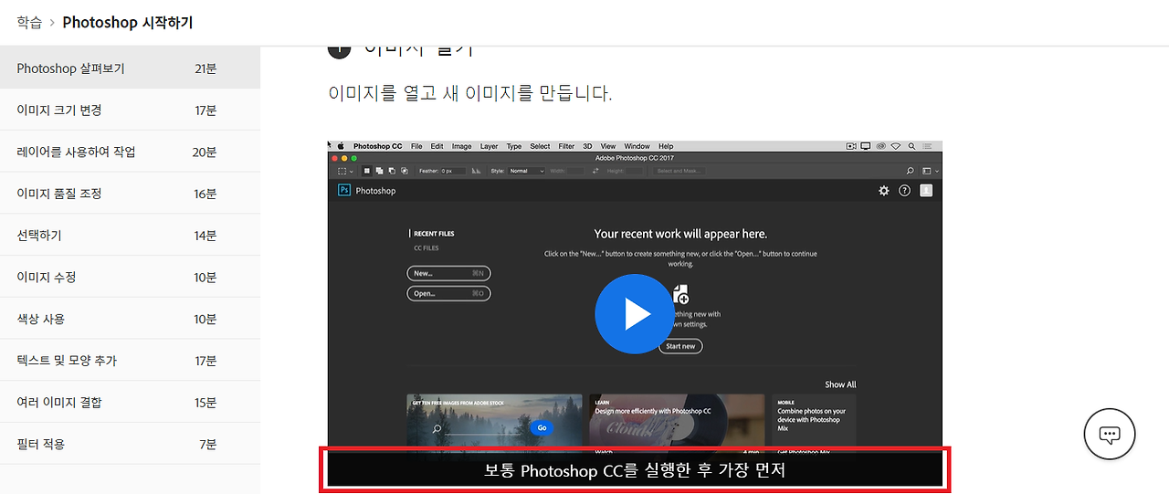
Task: Click the swap width and height icon
Action: point(595,171)
